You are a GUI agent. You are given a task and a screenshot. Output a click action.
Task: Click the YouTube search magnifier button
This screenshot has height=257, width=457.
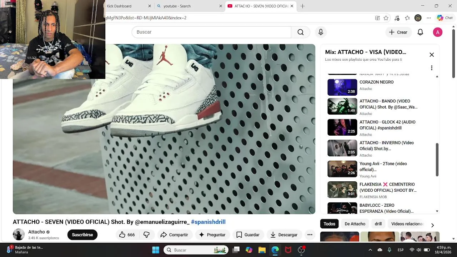301,32
